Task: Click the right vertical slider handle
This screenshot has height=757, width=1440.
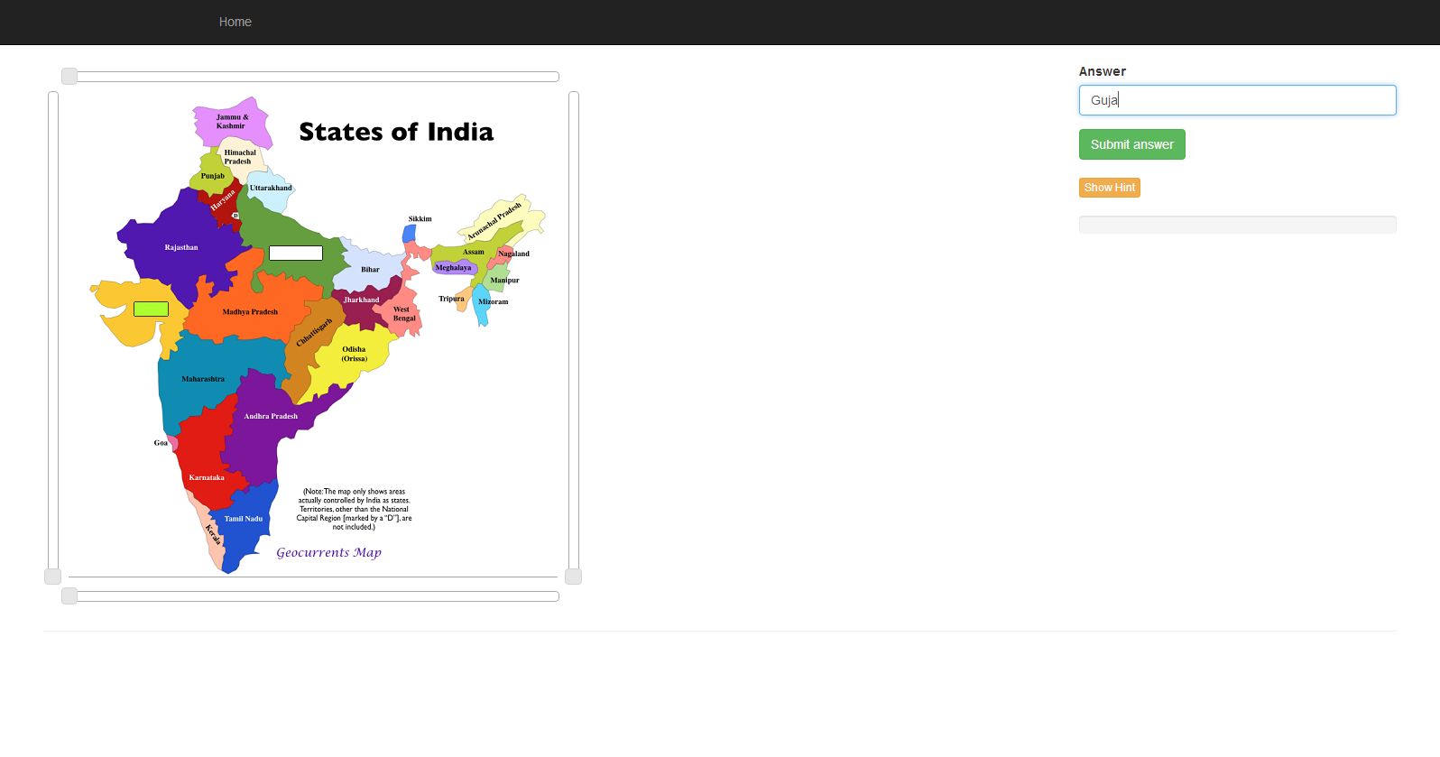Action: pyautogui.click(x=573, y=577)
